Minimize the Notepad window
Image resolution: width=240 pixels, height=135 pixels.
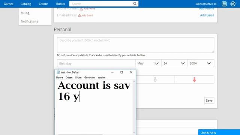(x=112, y=72)
